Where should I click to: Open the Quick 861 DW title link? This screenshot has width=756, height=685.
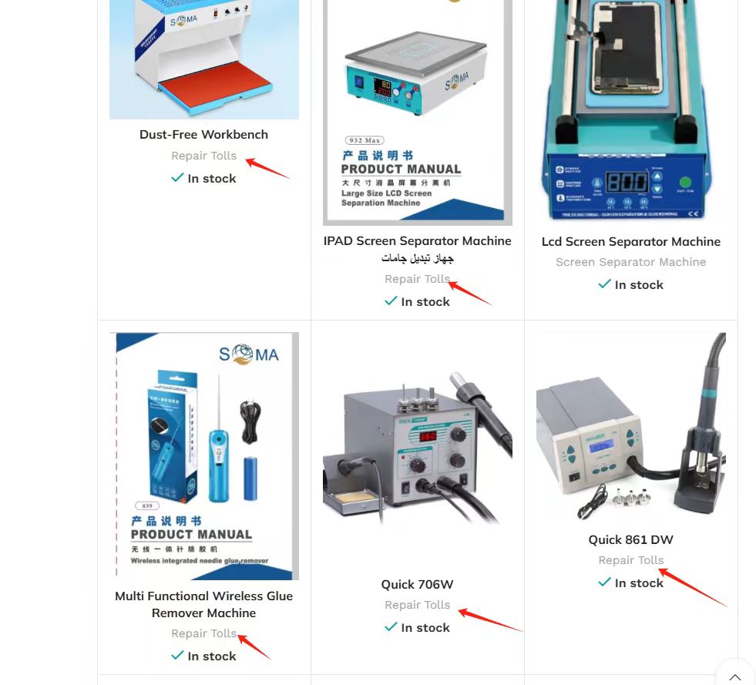point(631,539)
